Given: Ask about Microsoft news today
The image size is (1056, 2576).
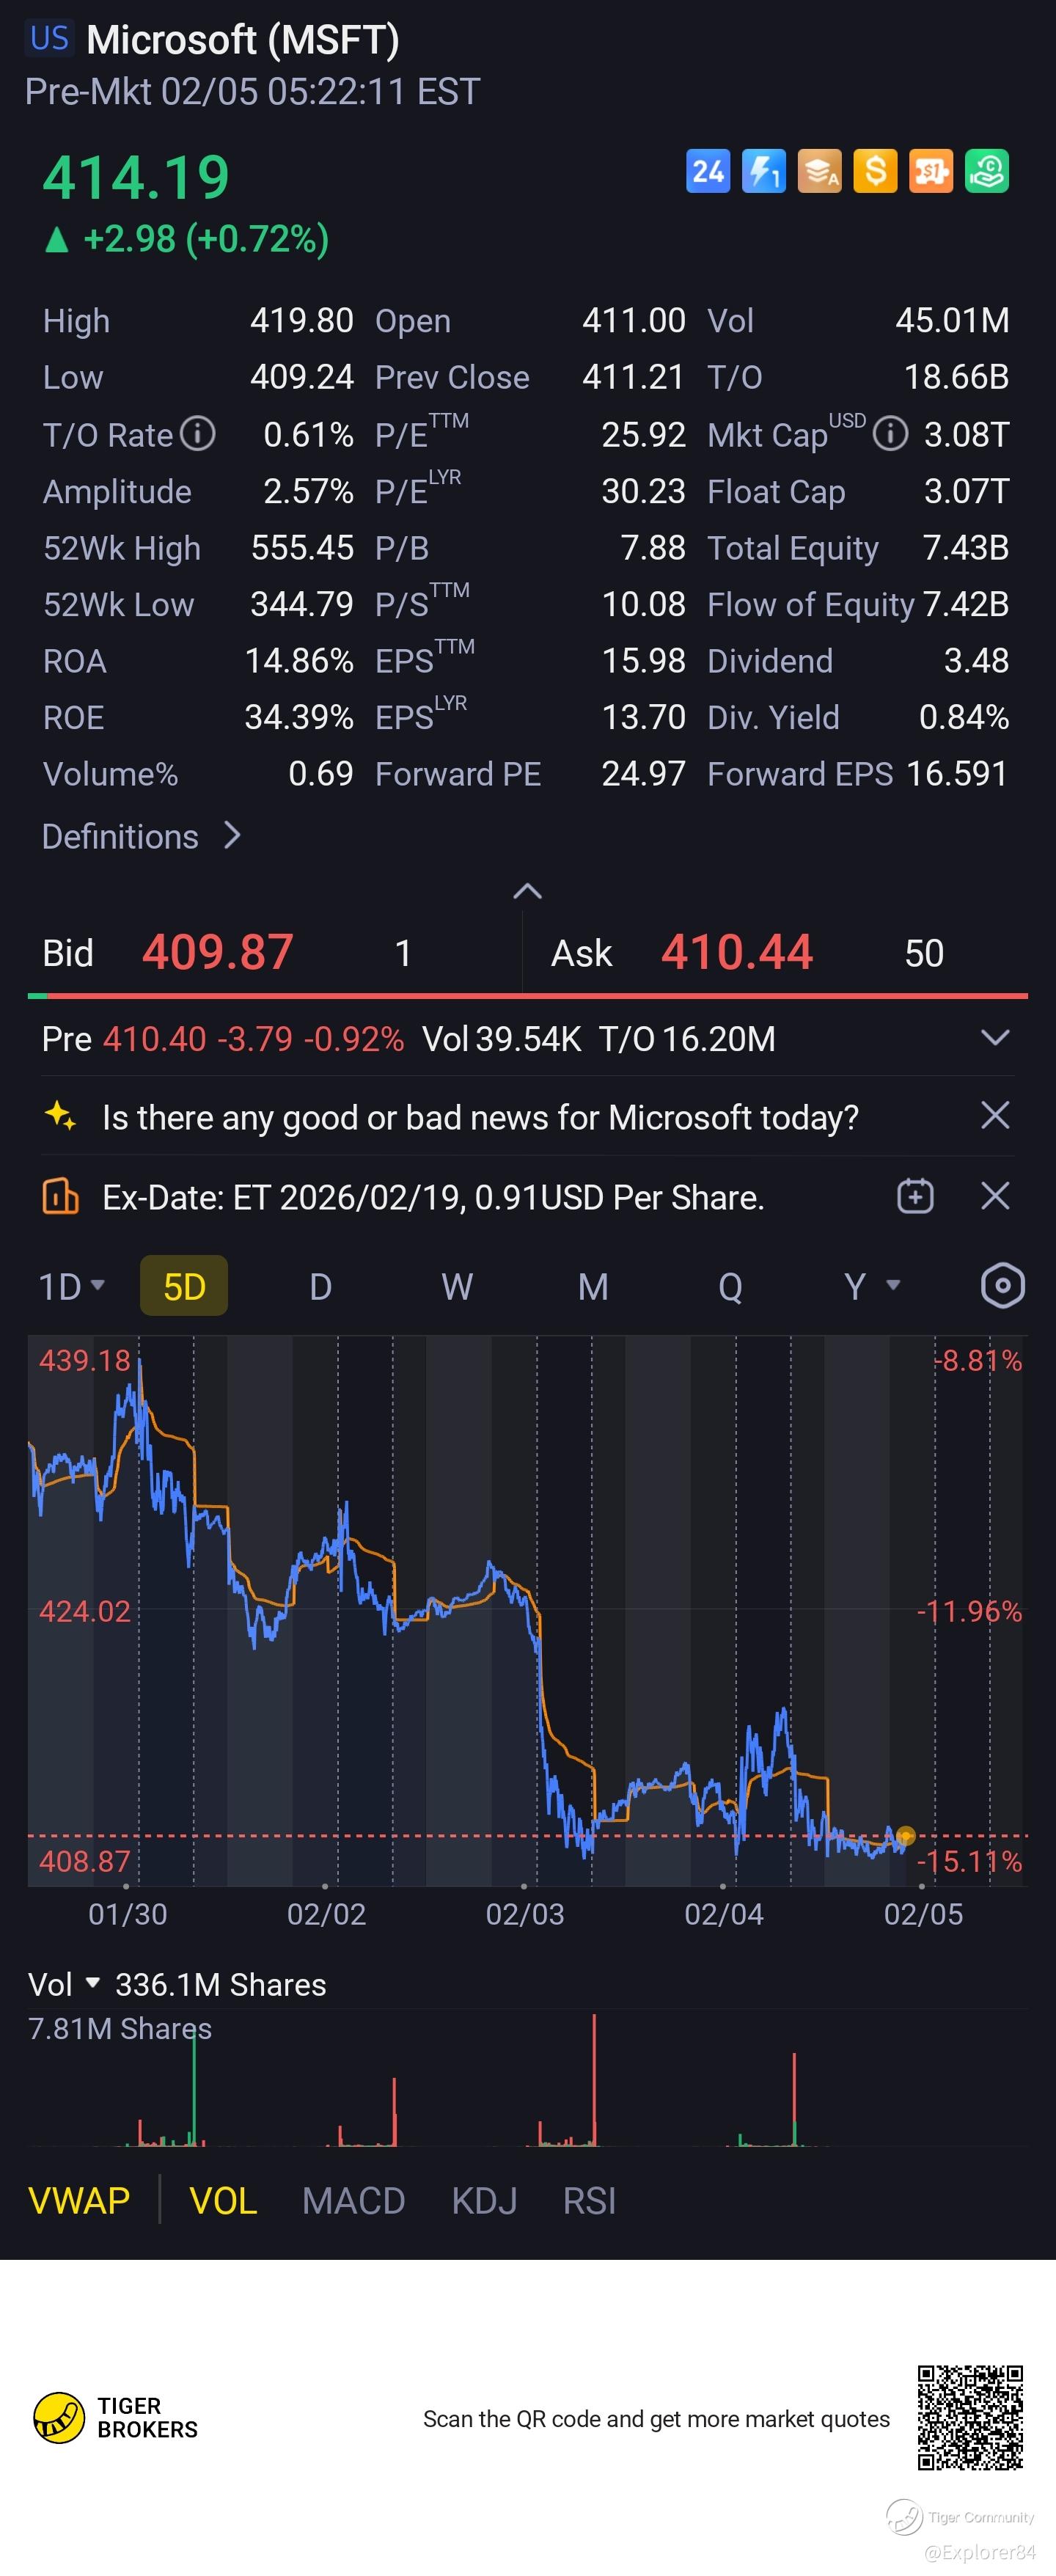Looking at the screenshot, I should point(480,1117).
